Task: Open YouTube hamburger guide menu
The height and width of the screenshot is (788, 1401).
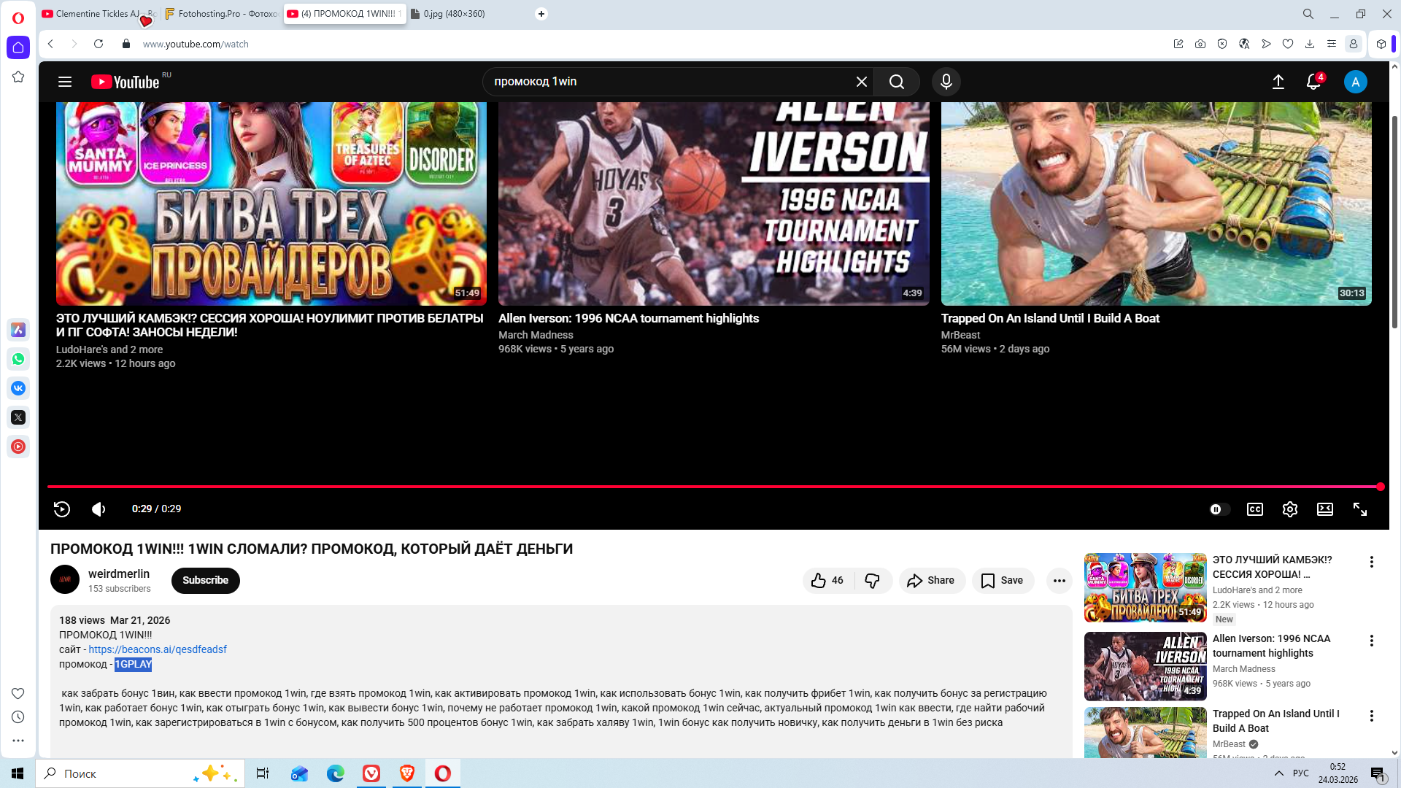Action: [x=65, y=82]
